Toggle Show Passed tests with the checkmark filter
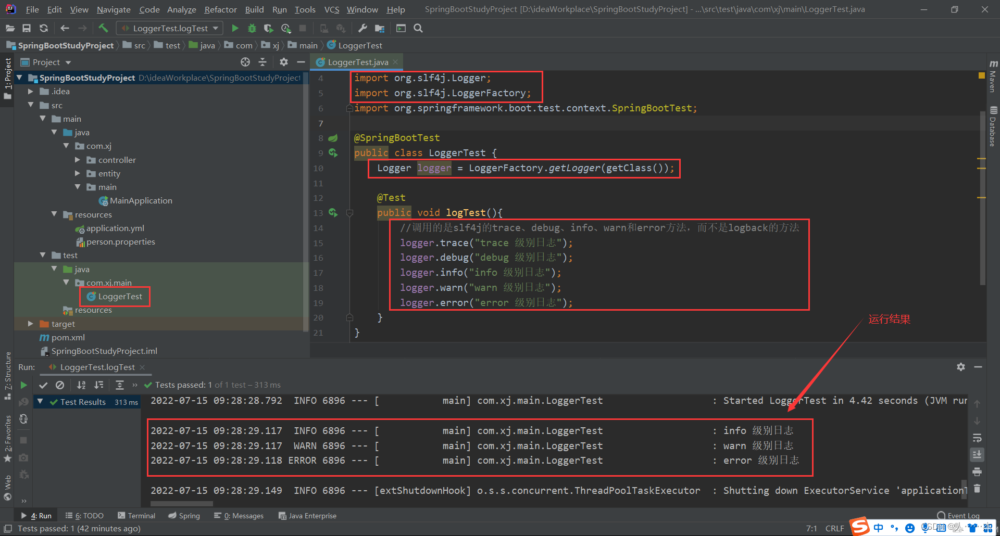The height and width of the screenshot is (536, 1000). [x=43, y=385]
